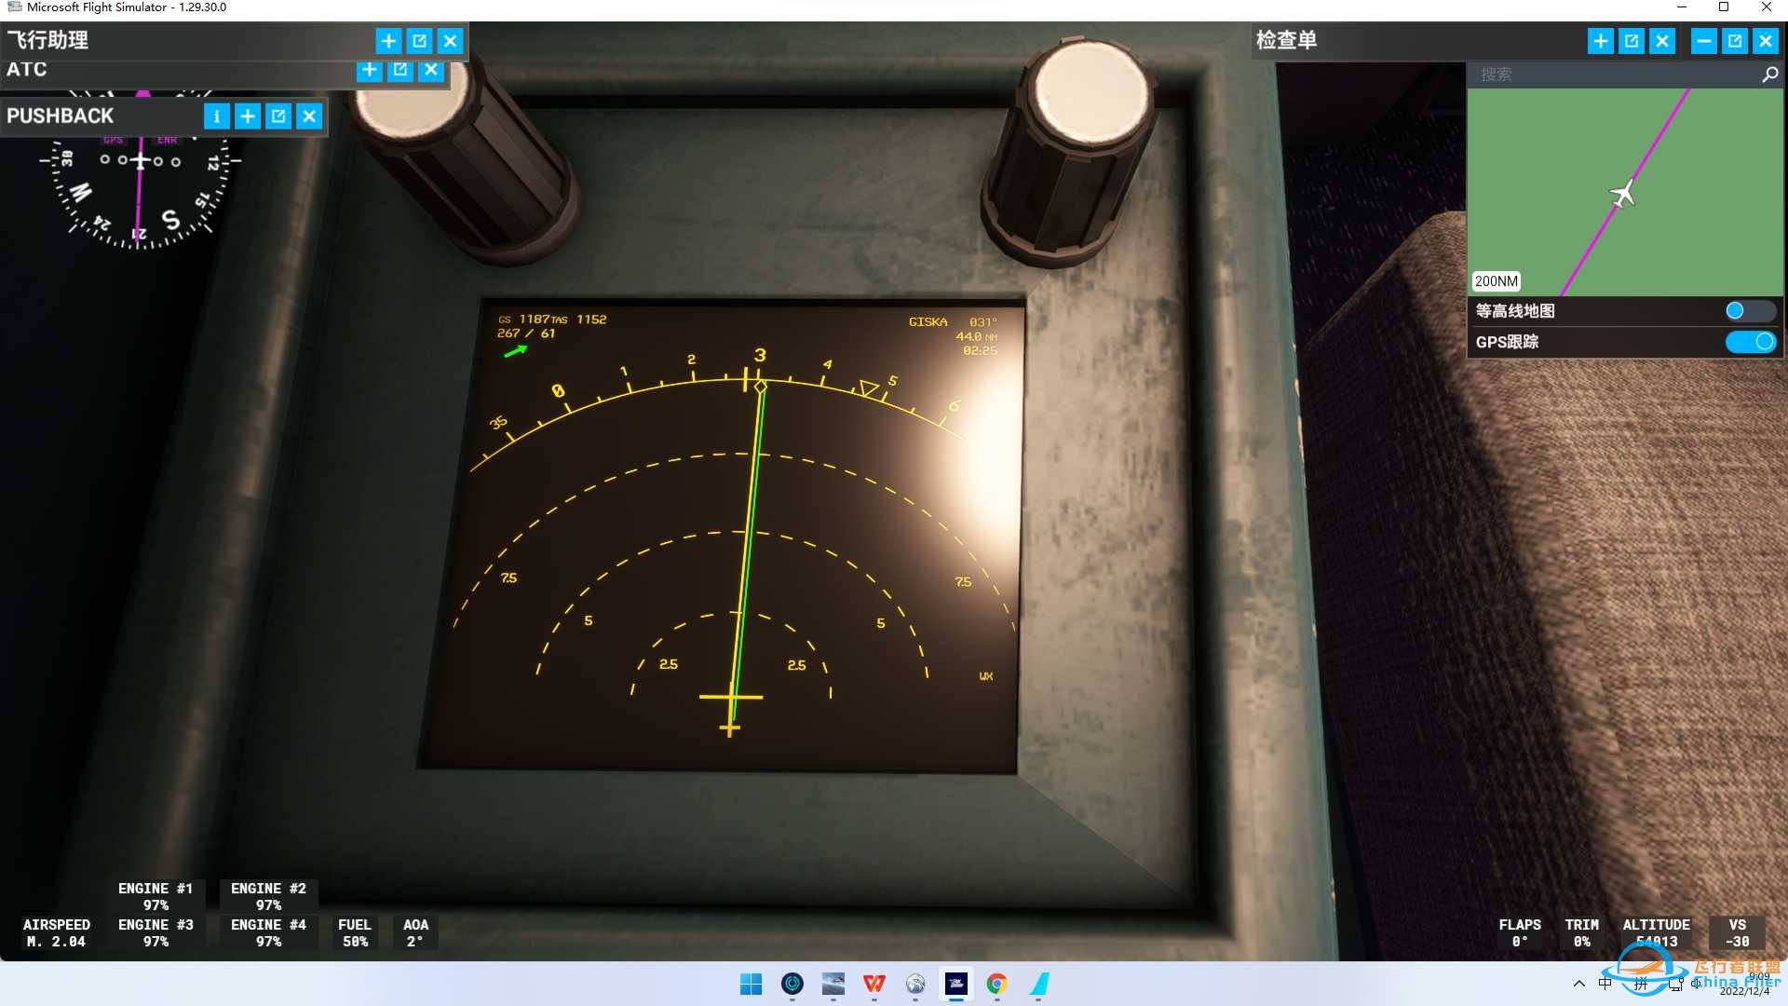Open Google Chrome from the taskbar
This screenshot has width=1788, height=1006.
pos(996,985)
